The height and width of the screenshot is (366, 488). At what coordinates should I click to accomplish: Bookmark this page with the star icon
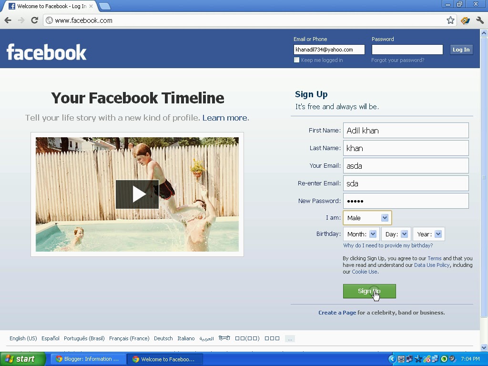coord(450,20)
